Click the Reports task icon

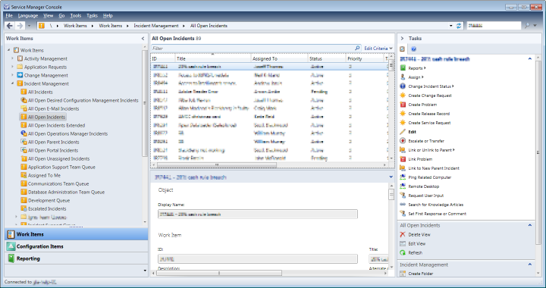pos(403,68)
